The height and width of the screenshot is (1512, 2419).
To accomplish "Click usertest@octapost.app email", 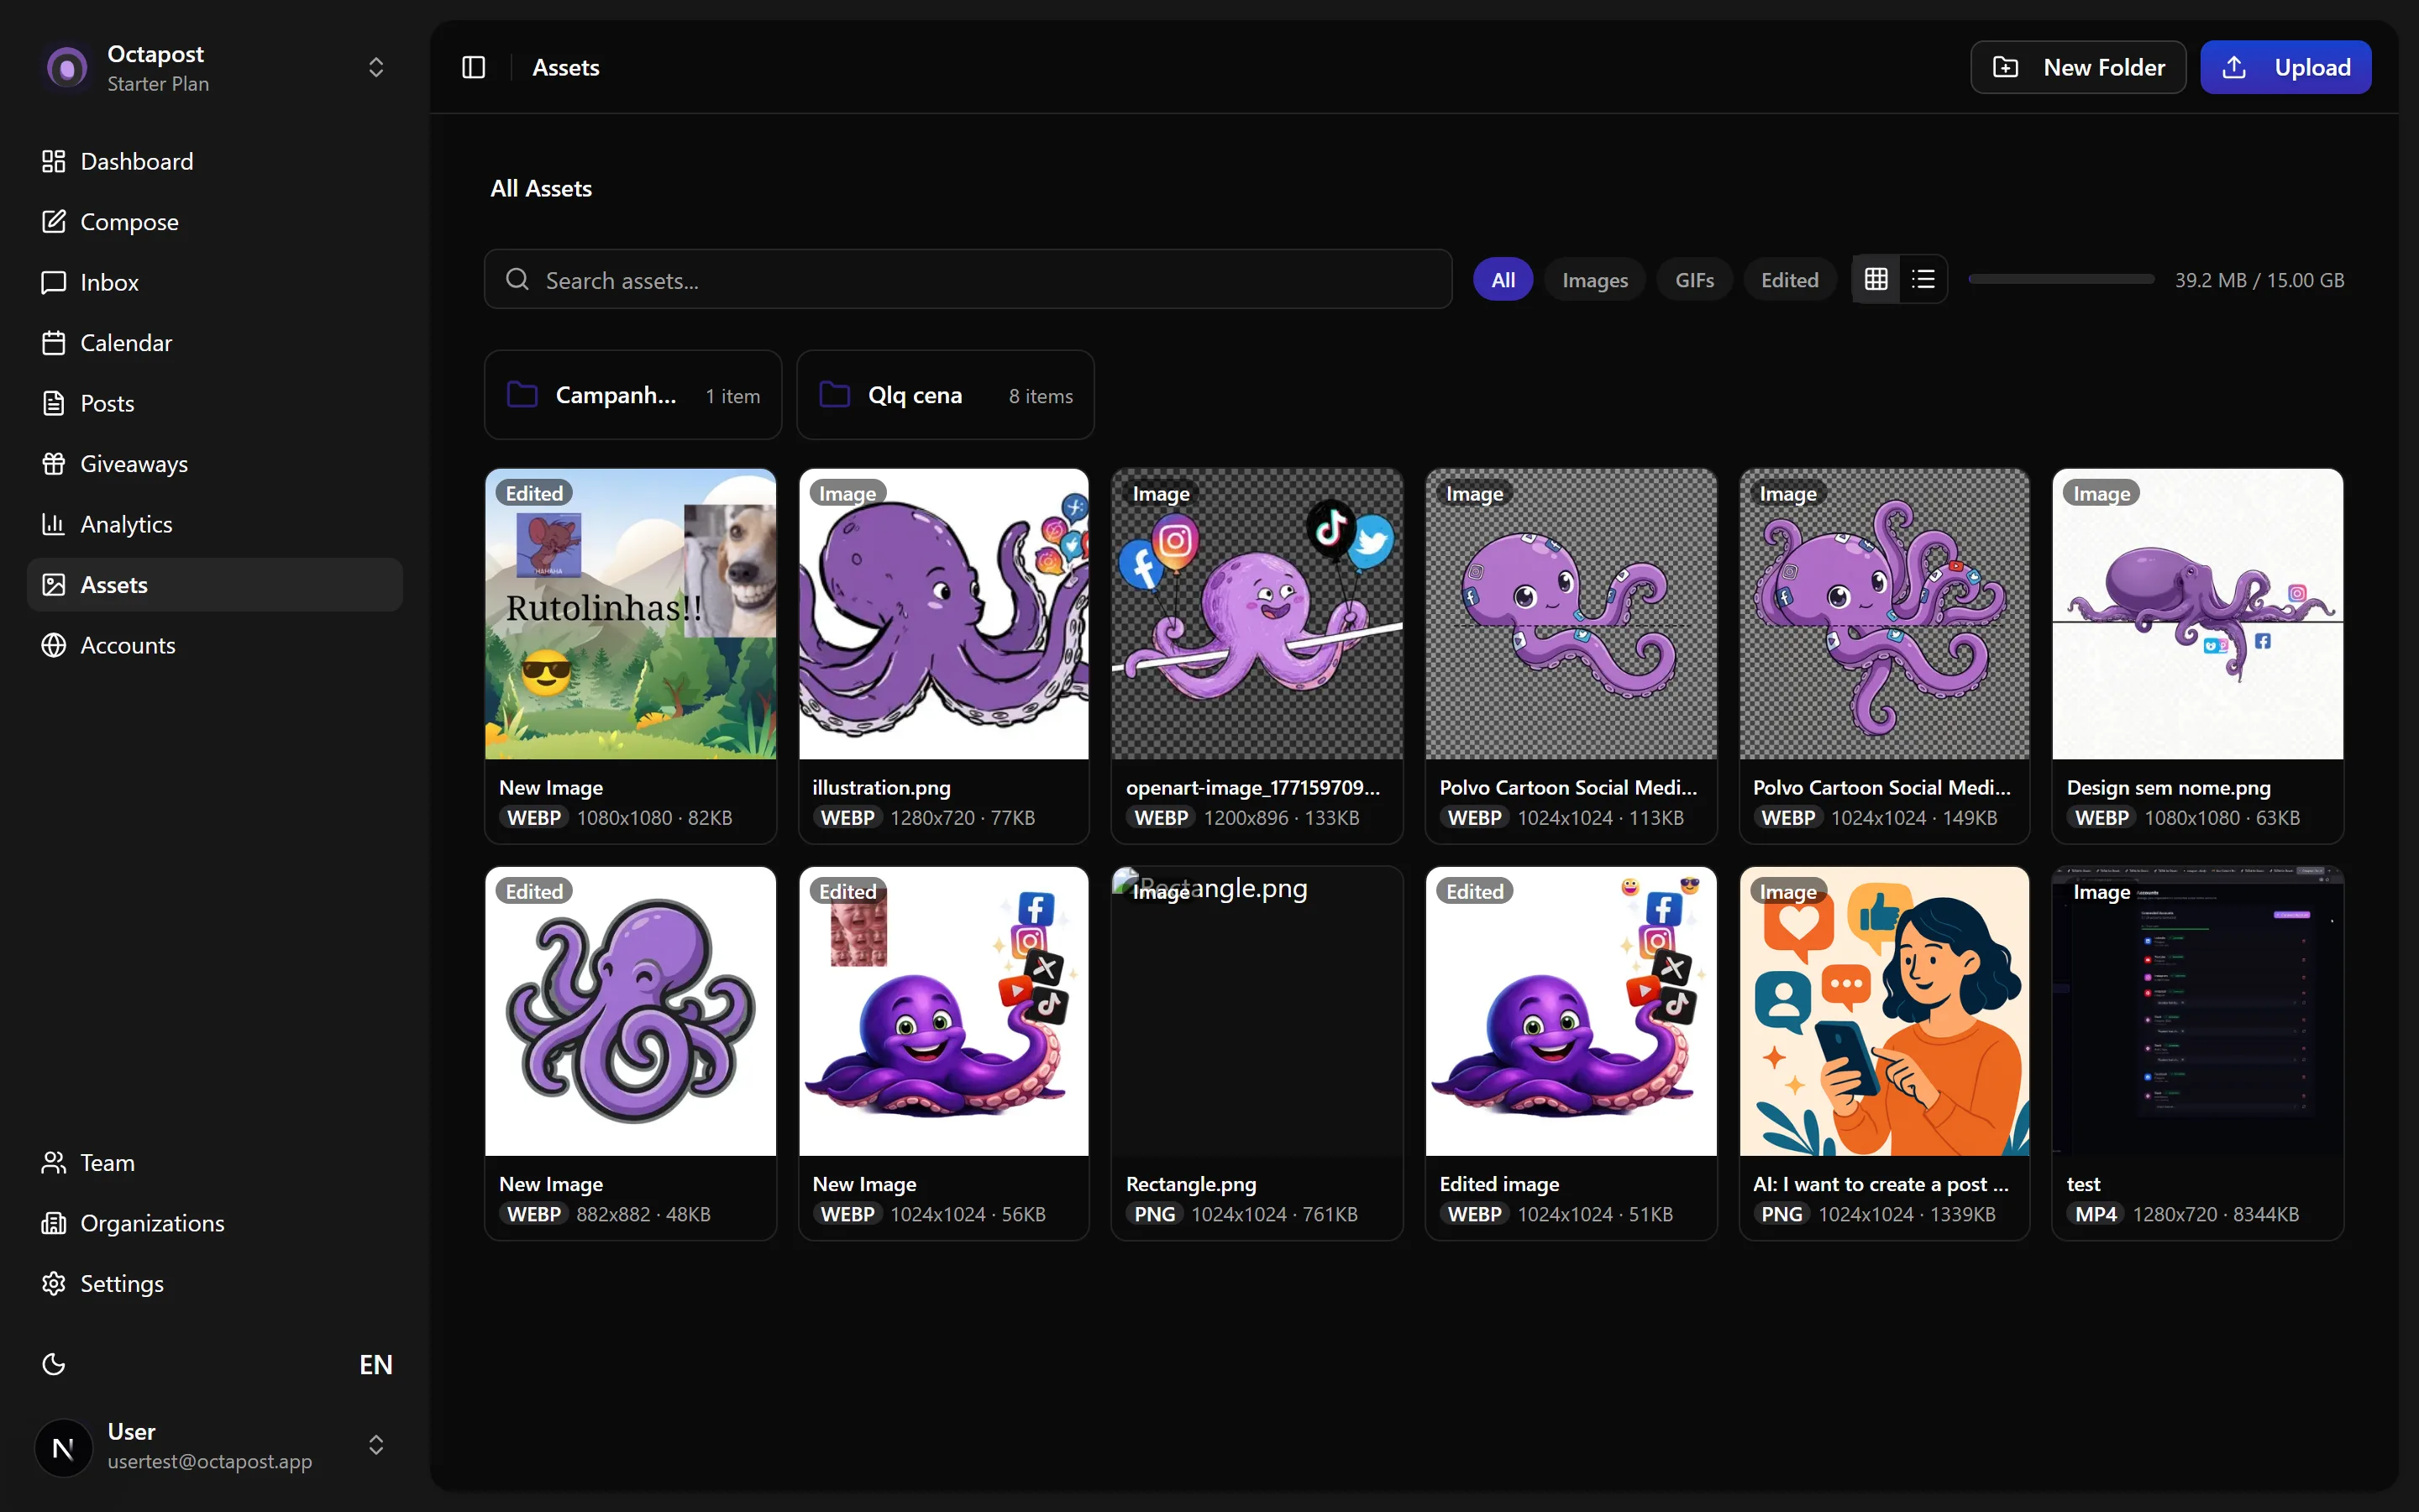I will point(210,1461).
